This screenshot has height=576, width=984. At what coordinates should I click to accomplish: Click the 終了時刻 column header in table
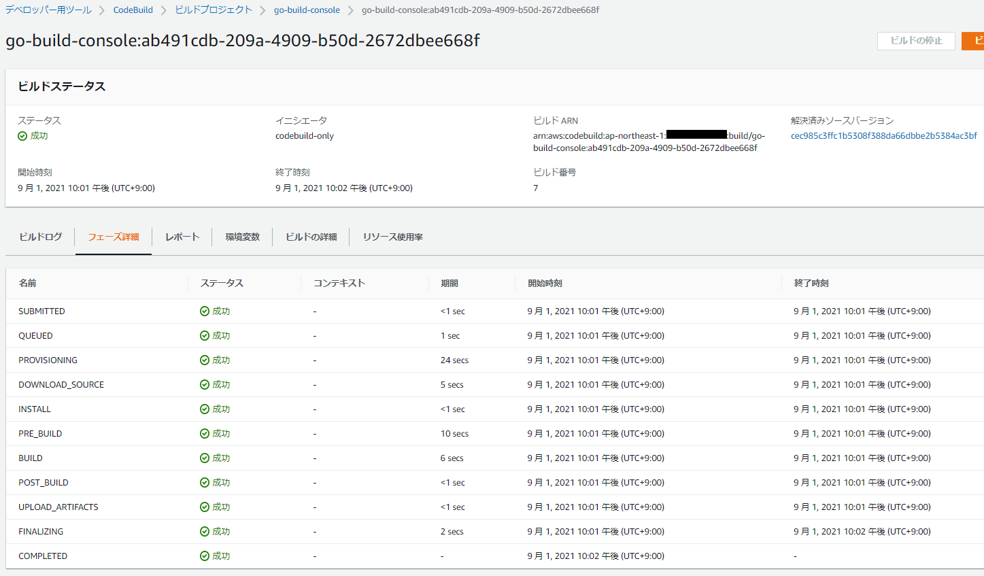pyautogui.click(x=811, y=284)
